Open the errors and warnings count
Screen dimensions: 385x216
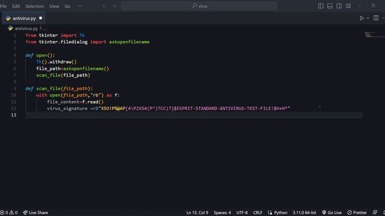tap(9, 212)
